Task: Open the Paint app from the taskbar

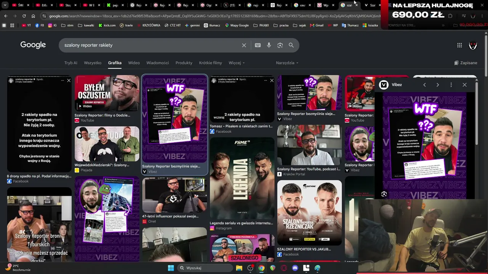Action: coord(317,268)
